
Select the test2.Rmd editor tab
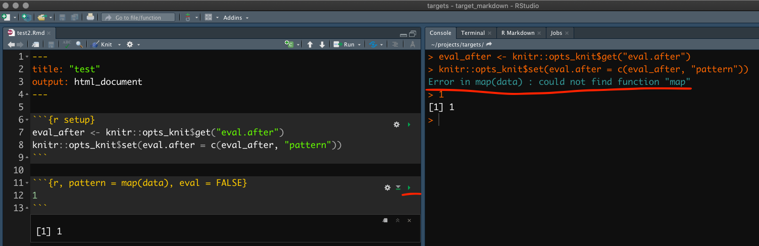29,33
